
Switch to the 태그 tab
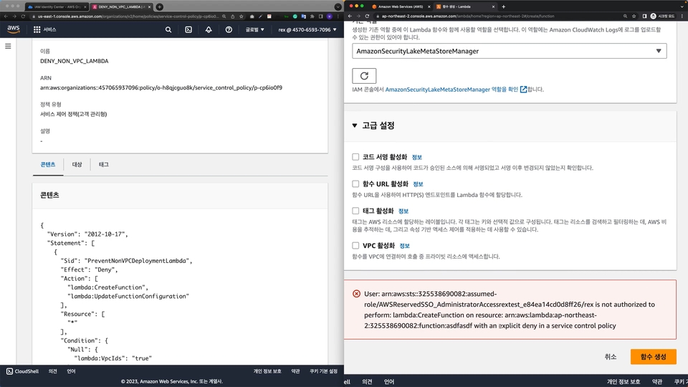pos(103,165)
